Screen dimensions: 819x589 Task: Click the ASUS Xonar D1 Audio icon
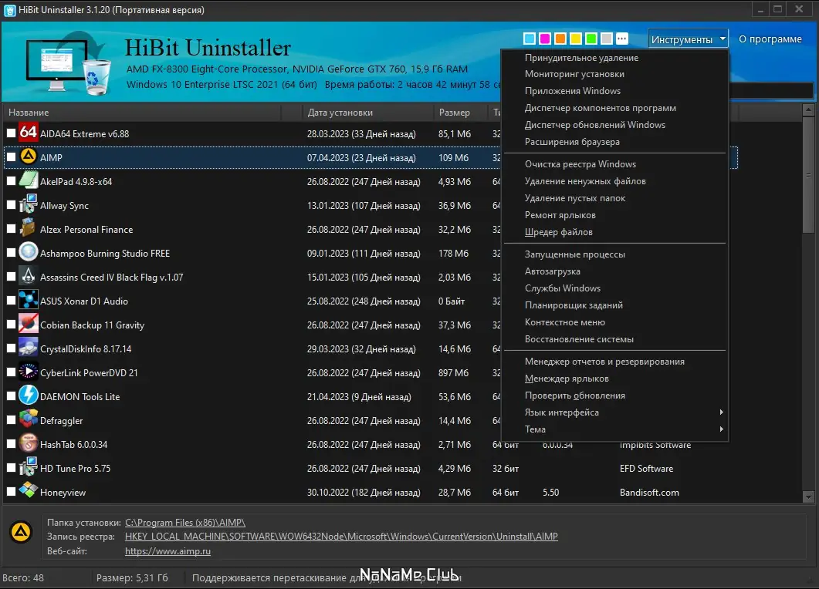pos(29,300)
